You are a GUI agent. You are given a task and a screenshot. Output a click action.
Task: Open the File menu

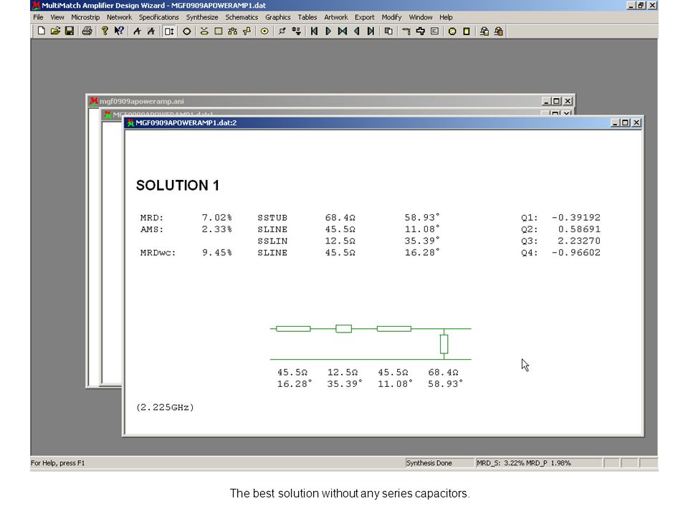[38, 17]
